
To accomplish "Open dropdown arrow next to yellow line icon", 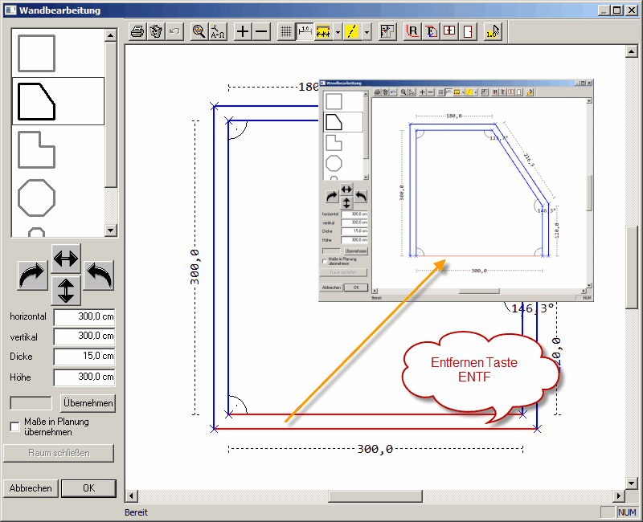I will pos(367,31).
